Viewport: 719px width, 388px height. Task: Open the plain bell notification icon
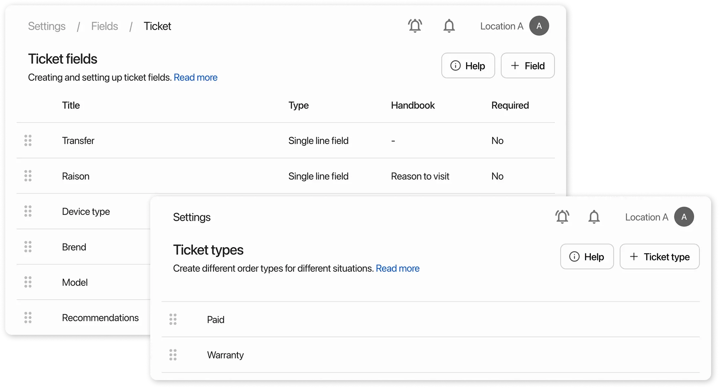pyautogui.click(x=449, y=26)
